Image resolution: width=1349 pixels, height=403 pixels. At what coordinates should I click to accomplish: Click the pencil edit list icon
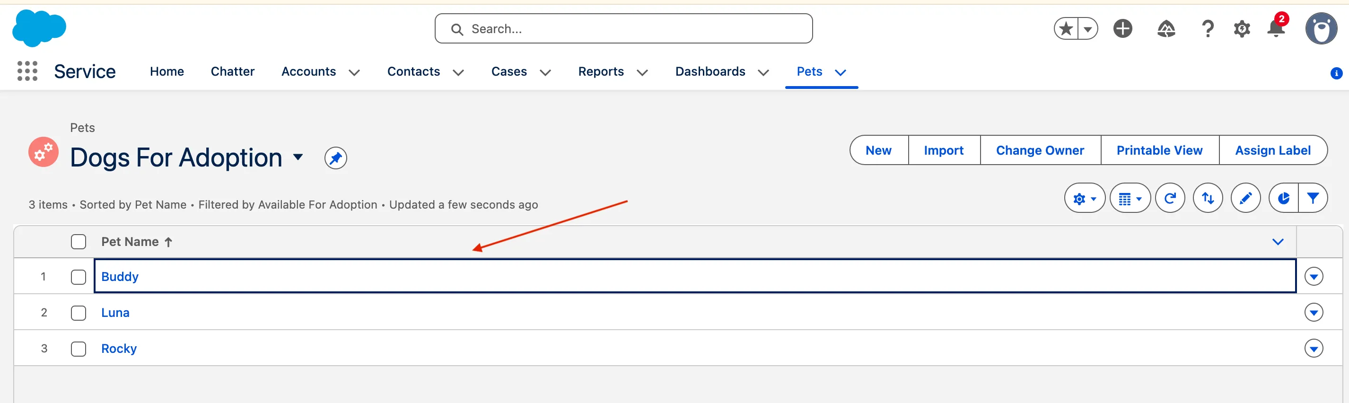pos(1245,198)
